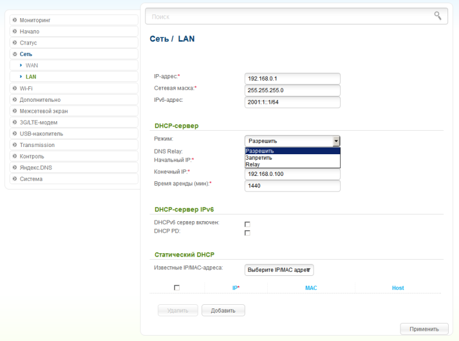
Task: Enable the DHCPv6 сервер включен checkbox
Action: [247, 224]
